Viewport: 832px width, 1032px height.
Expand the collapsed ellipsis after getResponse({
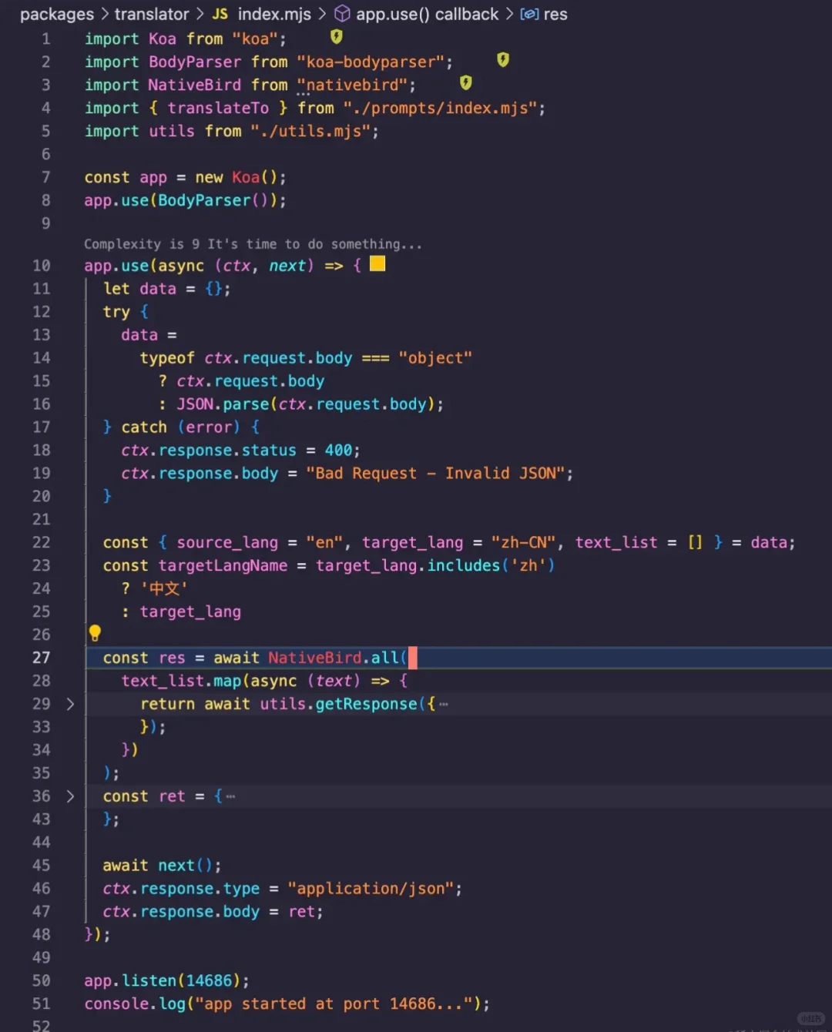click(444, 705)
